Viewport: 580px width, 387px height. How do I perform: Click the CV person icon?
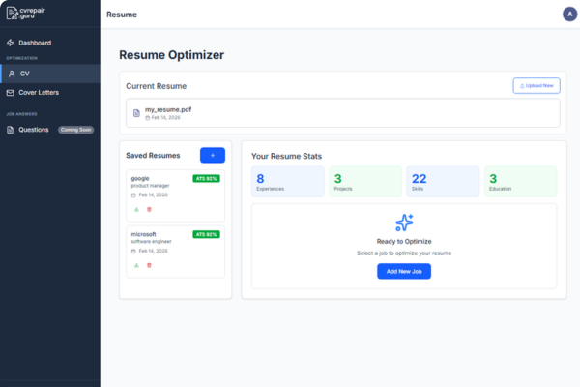12,74
